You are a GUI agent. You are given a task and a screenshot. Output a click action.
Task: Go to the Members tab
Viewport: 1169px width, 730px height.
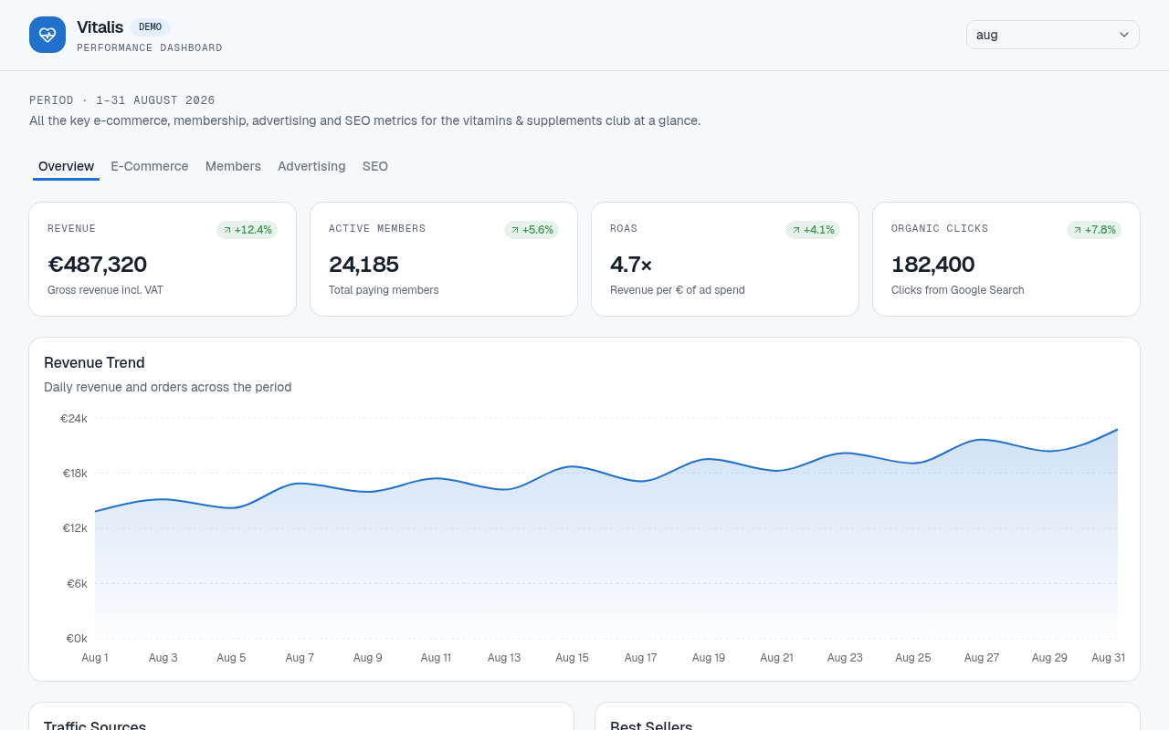tap(233, 166)
